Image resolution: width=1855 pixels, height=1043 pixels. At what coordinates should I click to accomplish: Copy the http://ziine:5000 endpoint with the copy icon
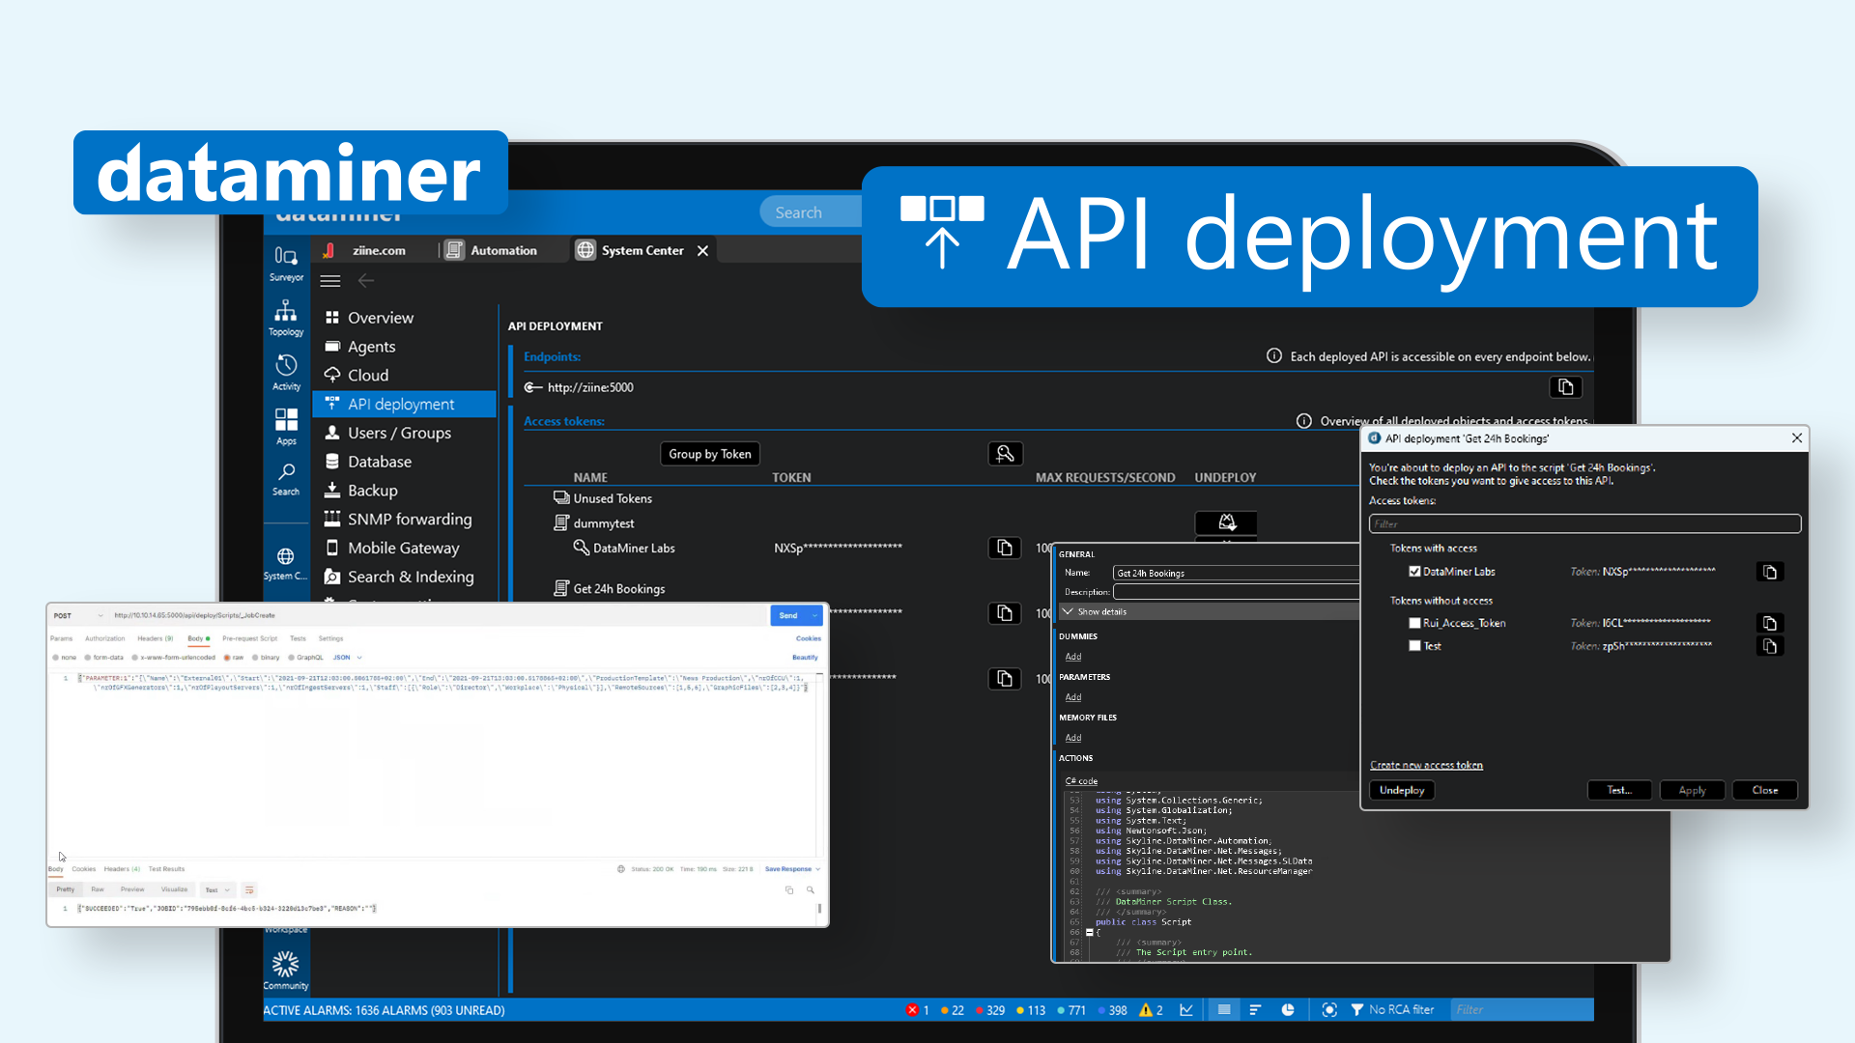1566,387
